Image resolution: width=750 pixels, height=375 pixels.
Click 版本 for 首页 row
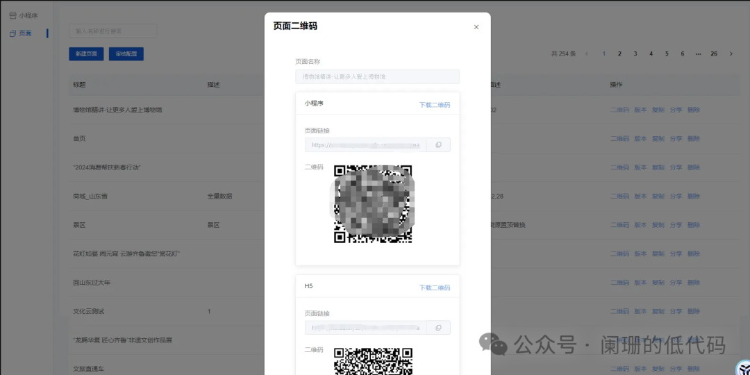click(x=640, y=139)
